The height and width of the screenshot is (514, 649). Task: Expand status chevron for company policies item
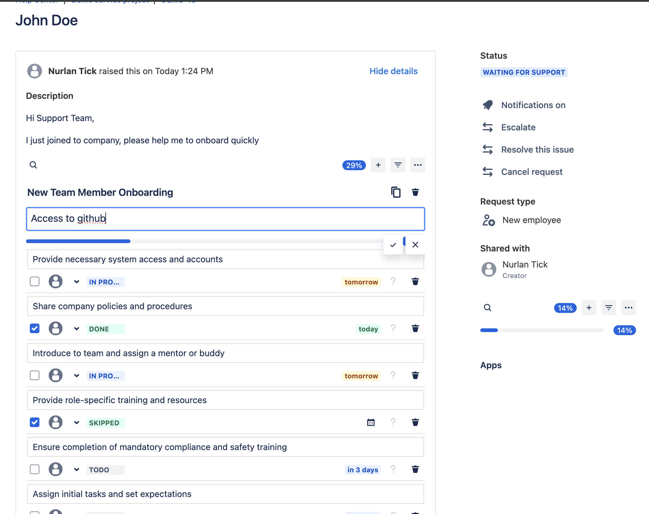(x=77, y=329)
